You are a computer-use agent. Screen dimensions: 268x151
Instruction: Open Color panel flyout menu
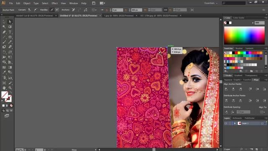point(266,18)
